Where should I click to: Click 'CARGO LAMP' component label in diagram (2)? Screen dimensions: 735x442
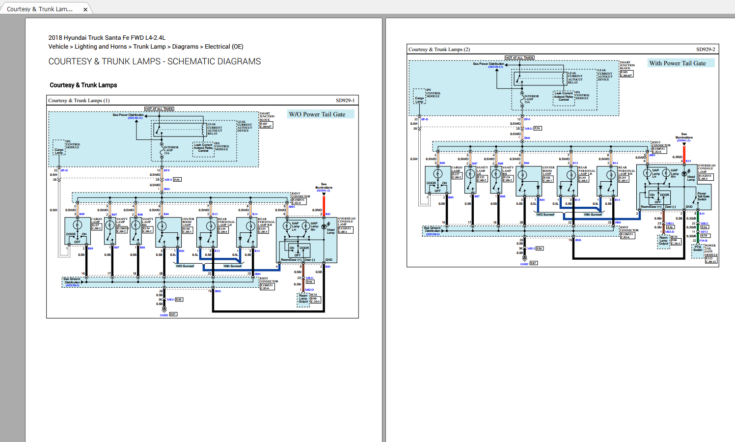457,169
